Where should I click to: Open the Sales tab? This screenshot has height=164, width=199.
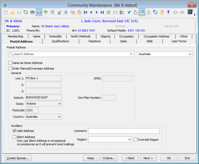pyautogui.click(x=123, y=41)
